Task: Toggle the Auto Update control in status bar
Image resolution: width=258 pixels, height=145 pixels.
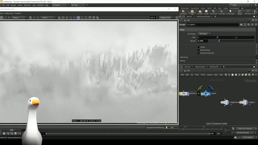Action: coord(248,137)
